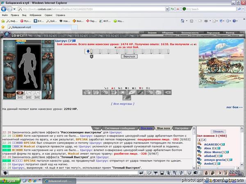Click player amaya gracia[5] in the list
Screen dimensions: 246x184
(216, 160)
